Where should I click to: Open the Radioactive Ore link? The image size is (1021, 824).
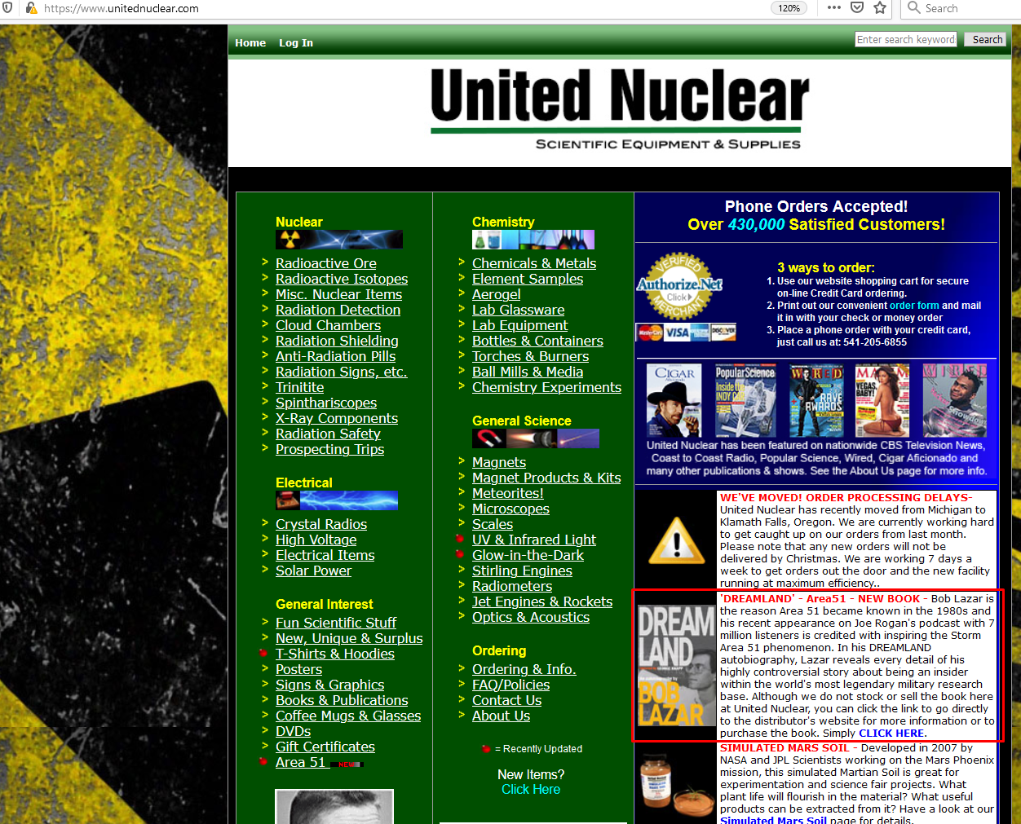[x=326, y=263]
